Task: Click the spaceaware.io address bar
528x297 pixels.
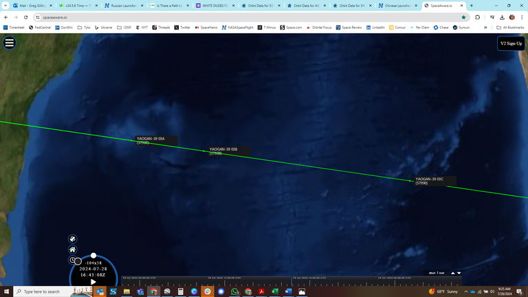Action: (249, 17)
